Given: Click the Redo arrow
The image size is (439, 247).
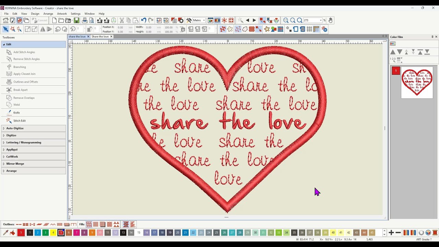Looking at the screenshot, I should pos(151,20).
